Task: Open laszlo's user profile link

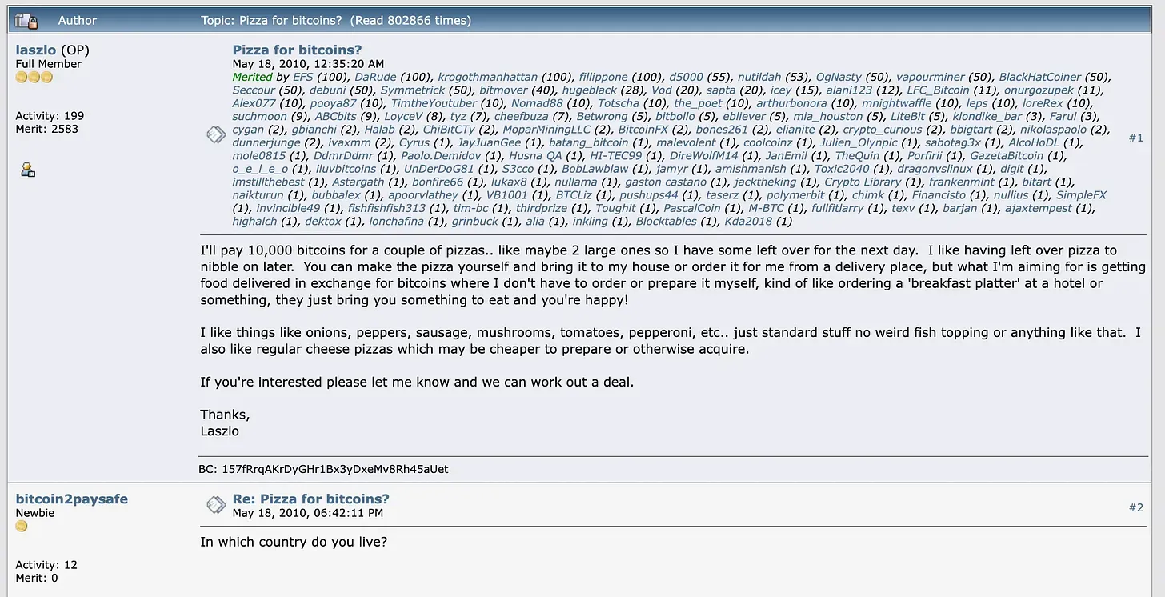Action: 36,50
